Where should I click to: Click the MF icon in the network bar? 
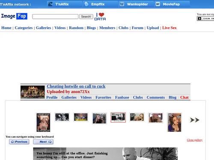click(158, 4)
